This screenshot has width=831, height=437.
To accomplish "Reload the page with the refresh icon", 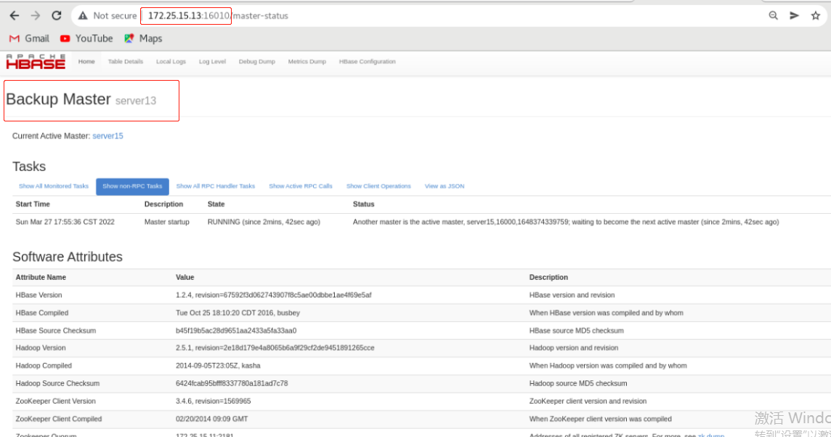I will (57, 16).
